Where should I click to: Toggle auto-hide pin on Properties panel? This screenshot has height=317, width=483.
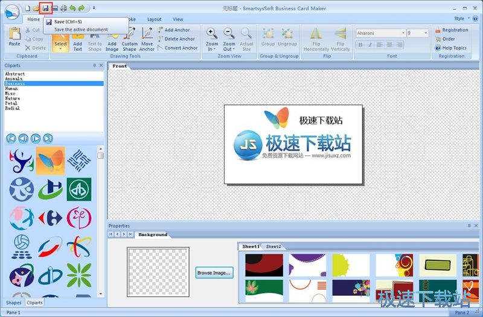(469, 225)
